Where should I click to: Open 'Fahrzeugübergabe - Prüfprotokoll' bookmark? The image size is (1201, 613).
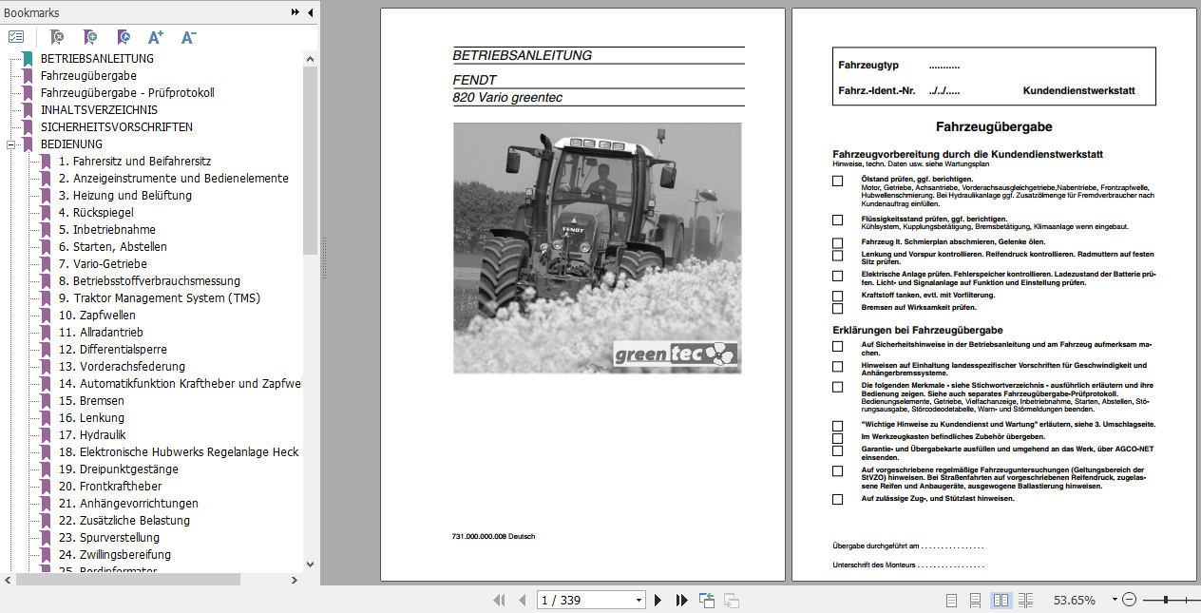127,92
